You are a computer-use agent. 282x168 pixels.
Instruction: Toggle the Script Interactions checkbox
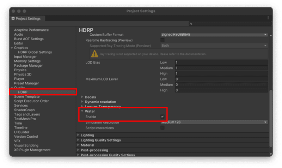163,128
